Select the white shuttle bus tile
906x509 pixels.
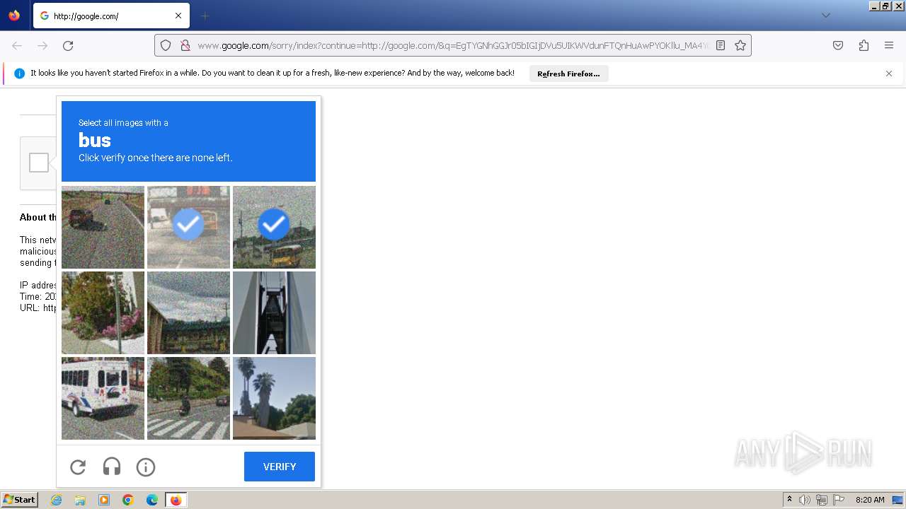[103, 398]
